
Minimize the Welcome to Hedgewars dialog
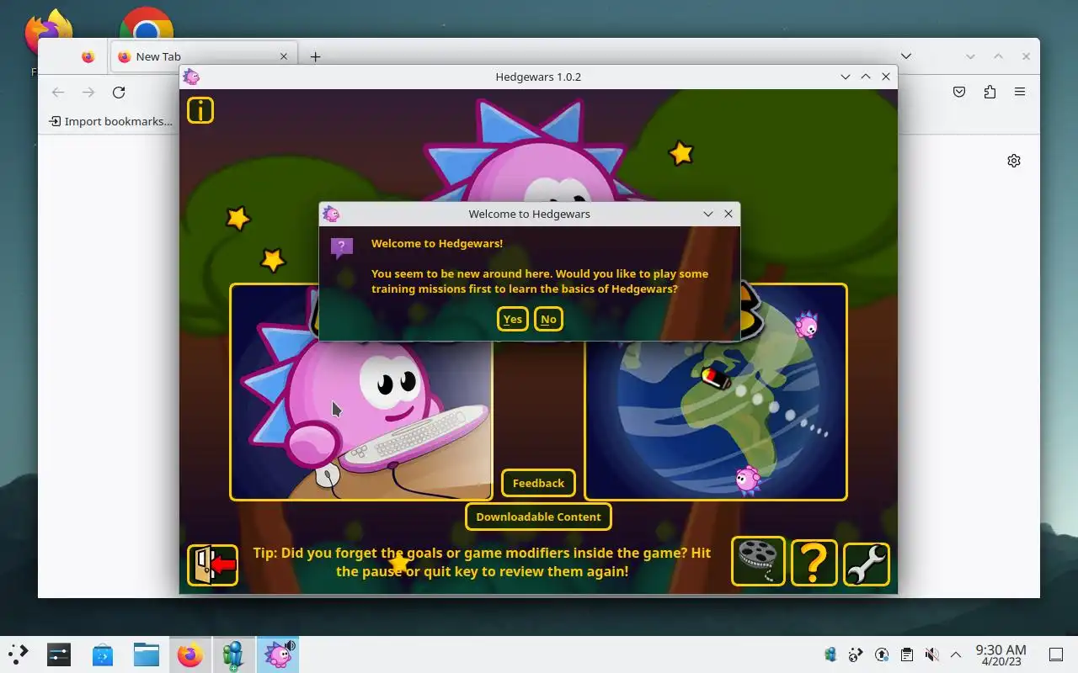(708, 214)
